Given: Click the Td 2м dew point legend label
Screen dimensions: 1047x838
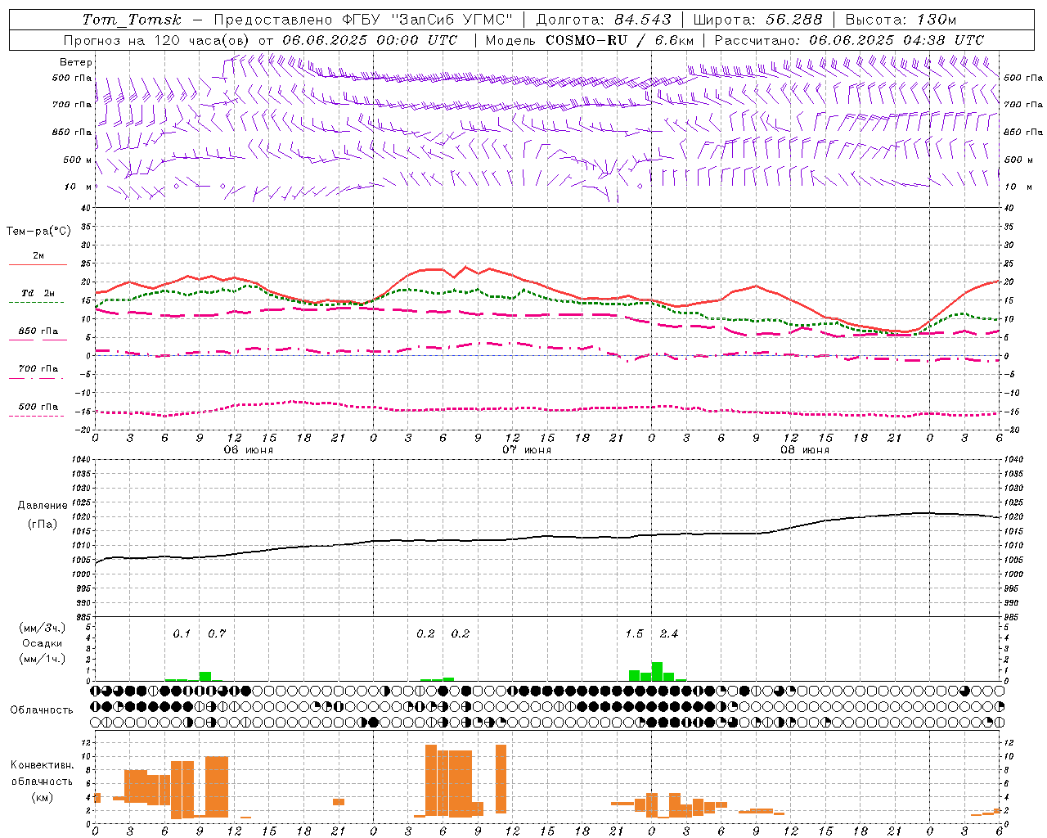Looking at the screenshot, I should 38,293.
